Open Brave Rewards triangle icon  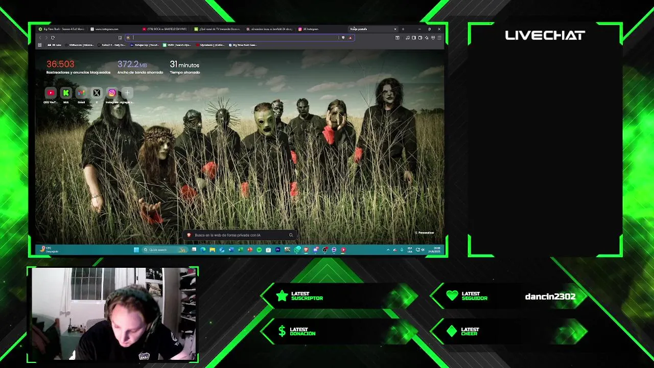[x=350, y=37]
